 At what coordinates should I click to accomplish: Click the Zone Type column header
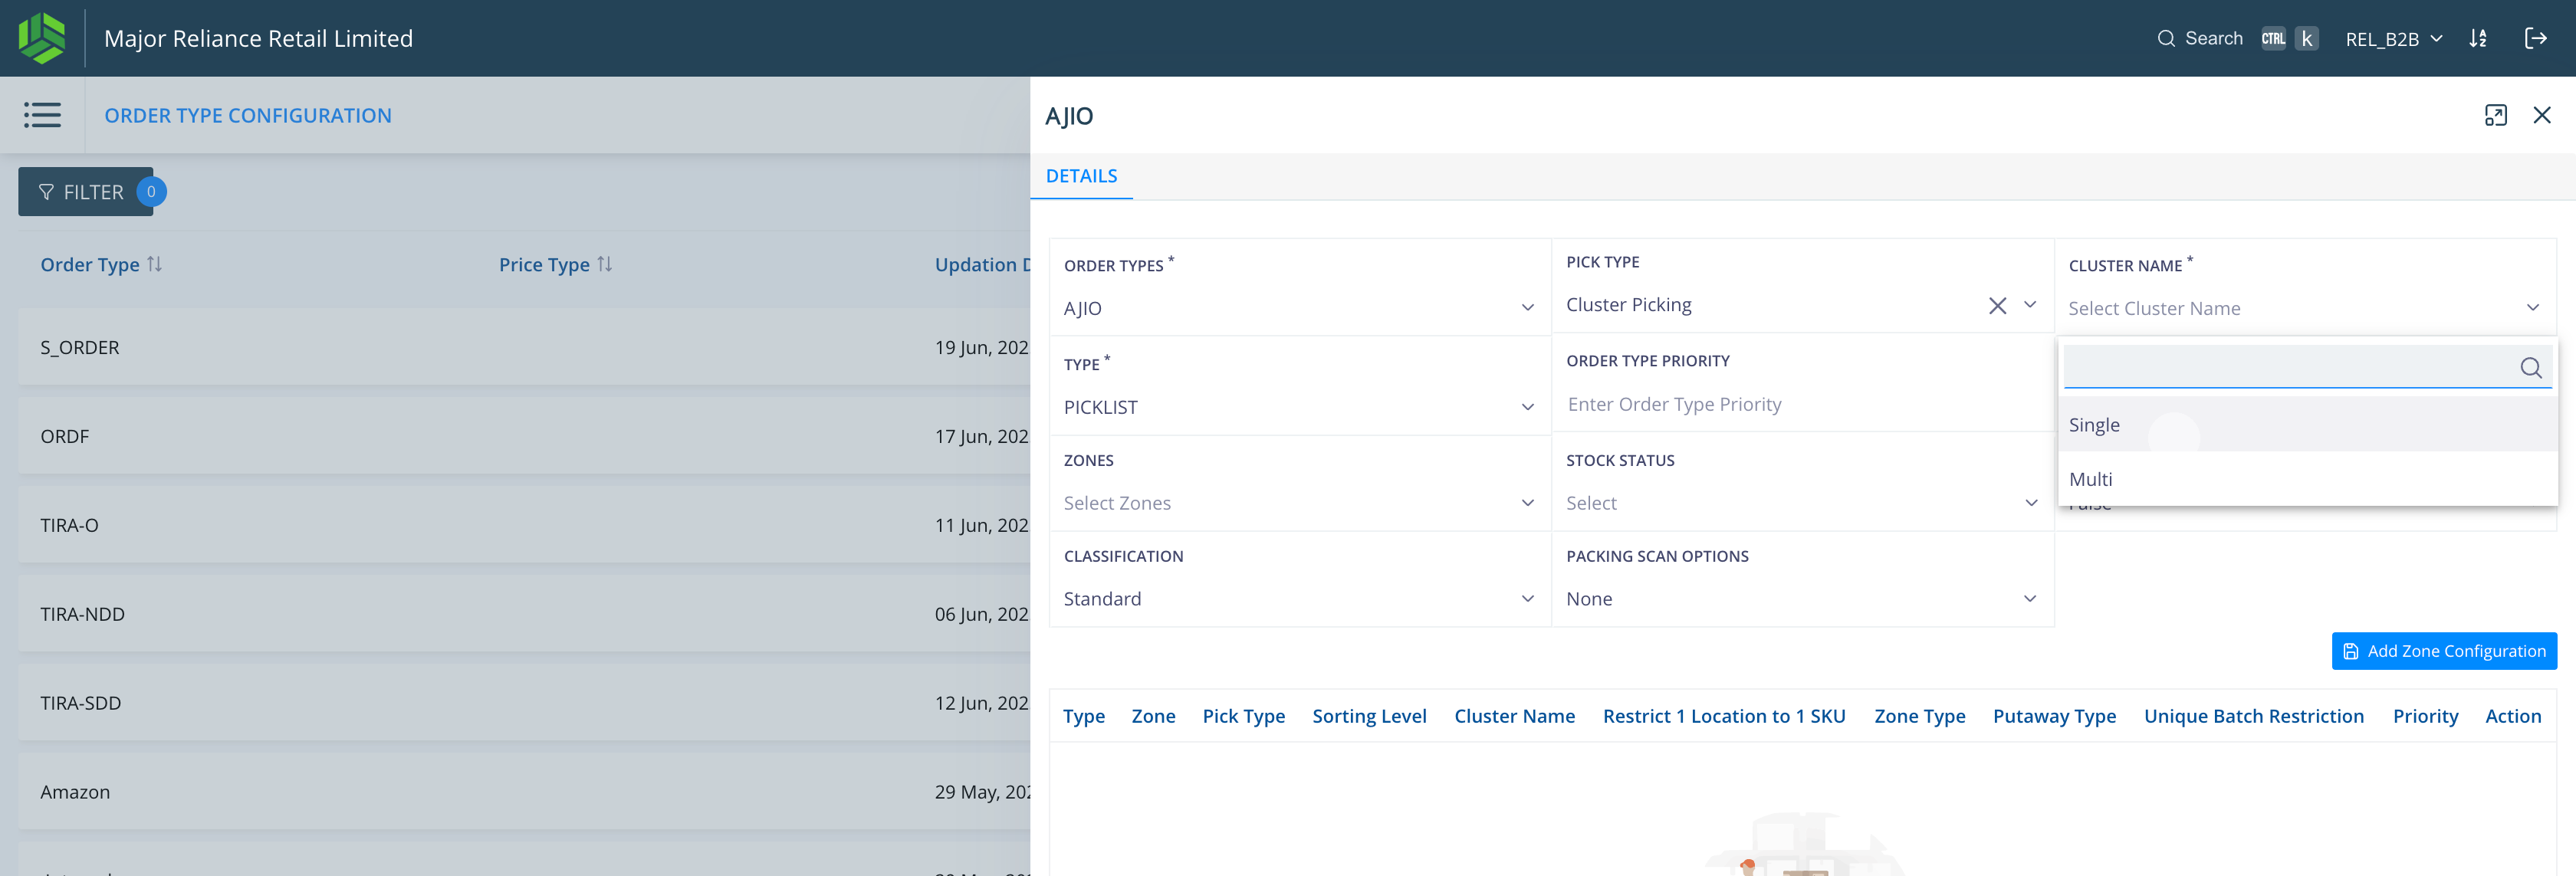(x=1919, y=716)
